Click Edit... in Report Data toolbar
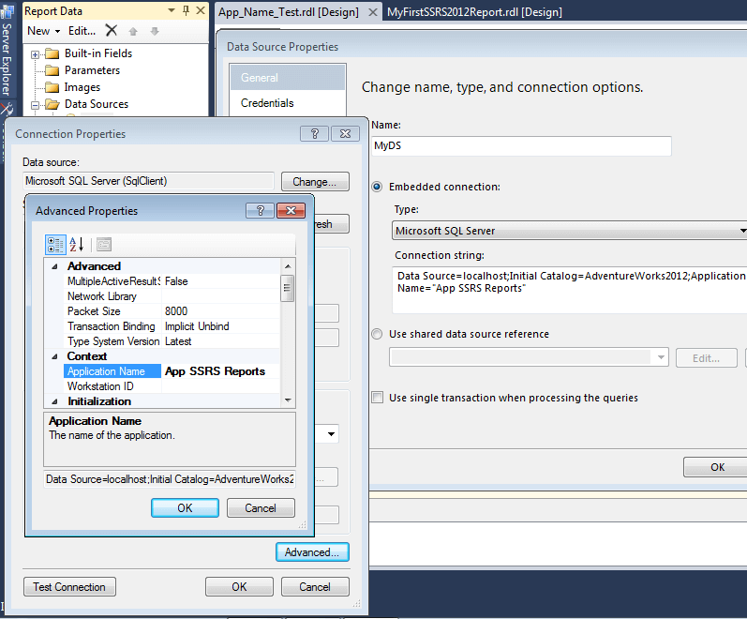Screen dimensions: 747x619 (82, 31)
